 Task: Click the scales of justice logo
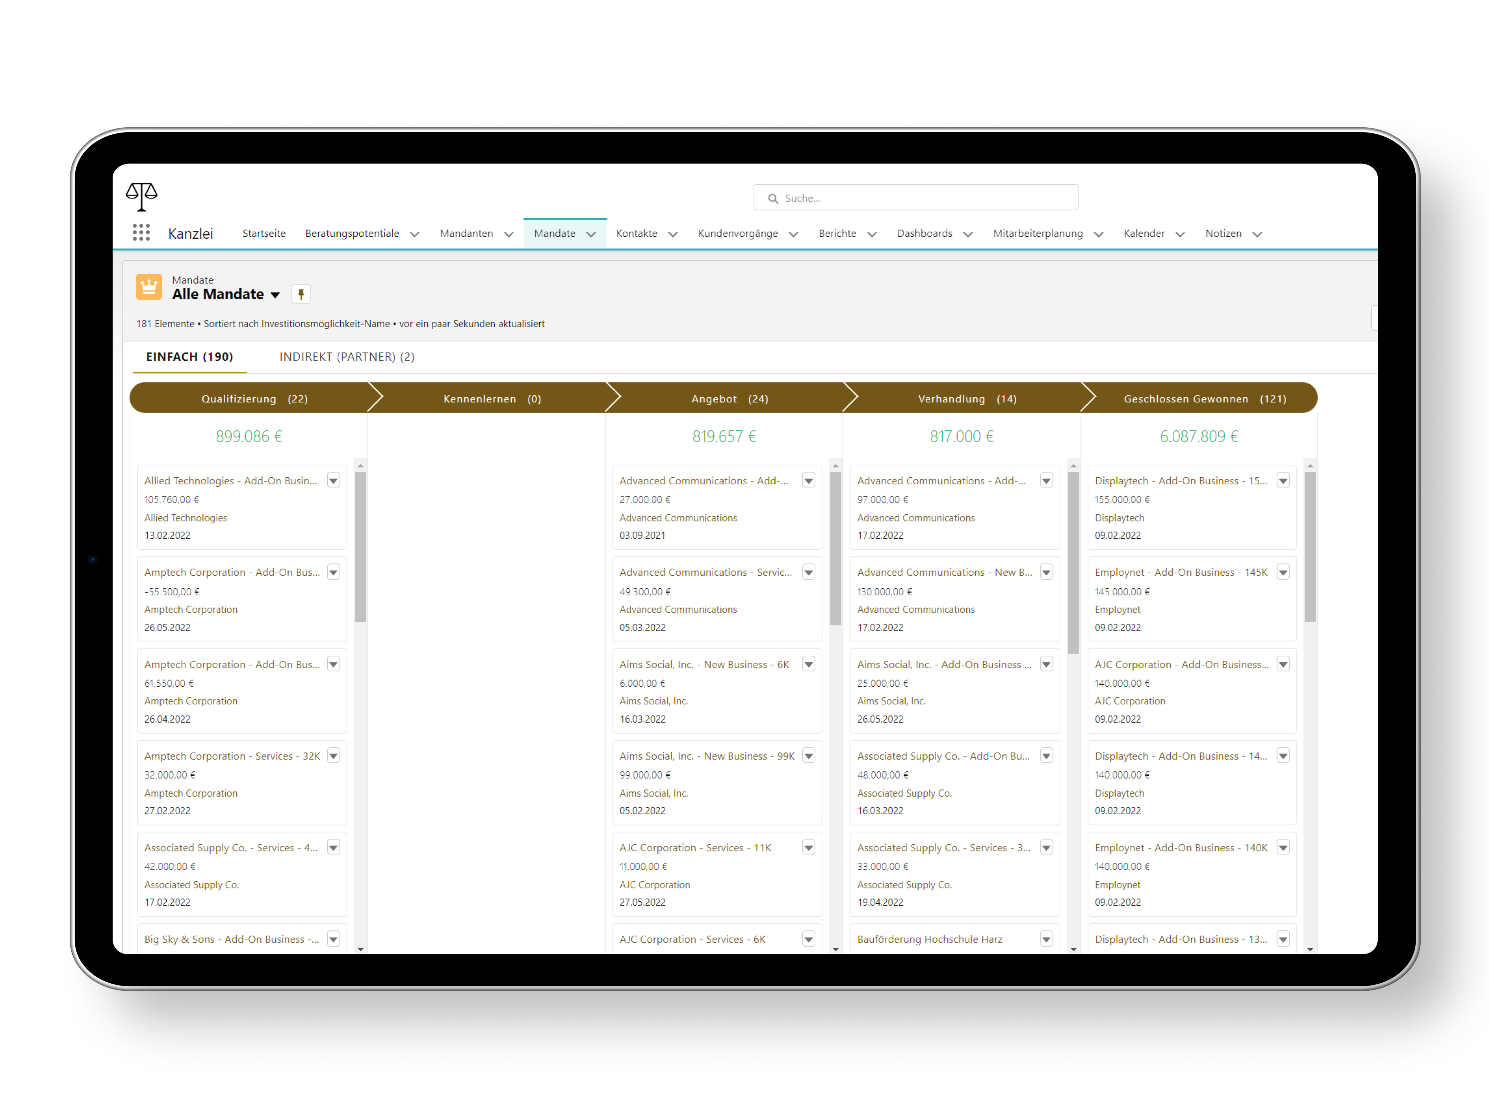pos(141,196)
